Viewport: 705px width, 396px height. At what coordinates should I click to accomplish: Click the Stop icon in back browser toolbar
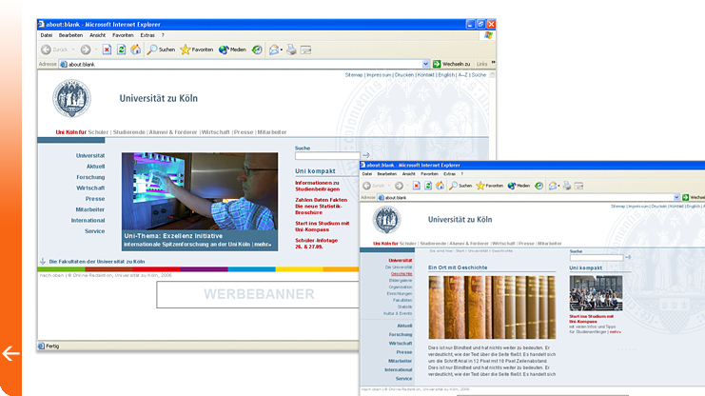(x=107, y=49)
